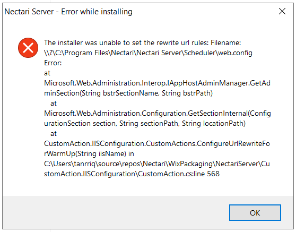The image size is (296, 232).
Task: Click the CustomActions.ConfigureUrlRewriteFo line
Action: pyautogui.click(x=157, y=143)
